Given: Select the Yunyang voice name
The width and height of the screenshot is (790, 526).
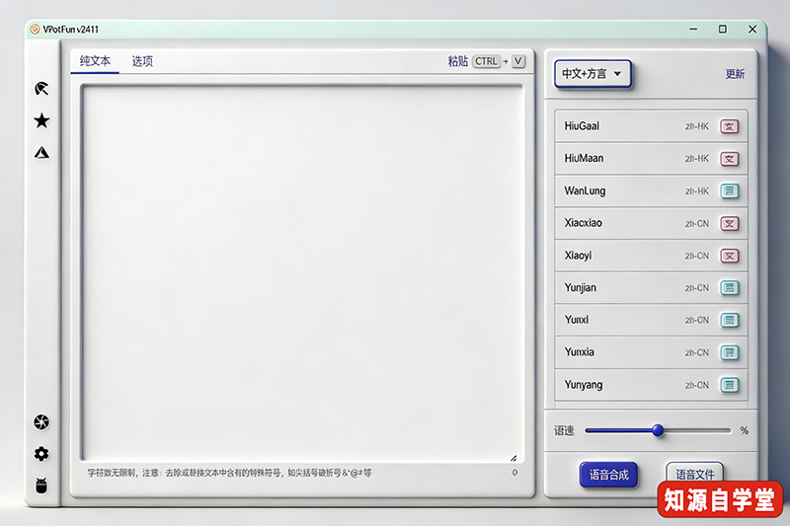Looking at the screenshot, I should click(584, 385).
